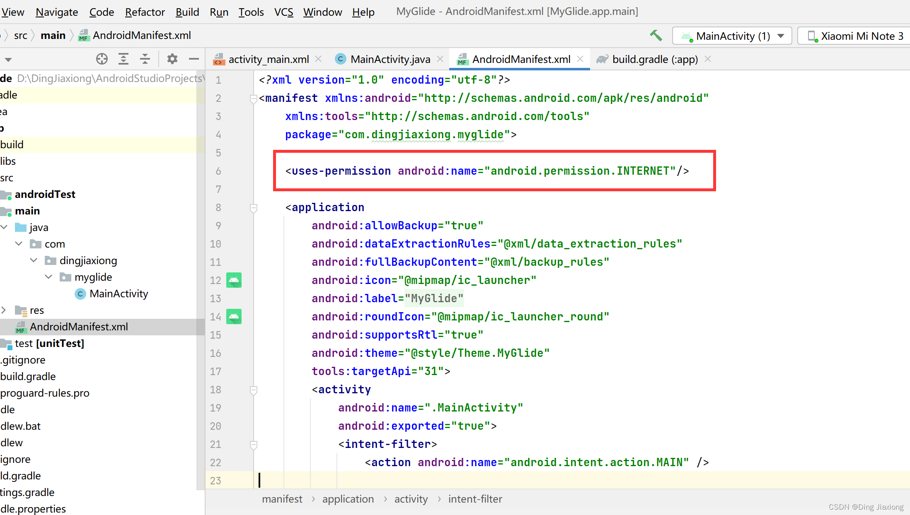Close the activity_main.xml tab

[x=319, y=59]
